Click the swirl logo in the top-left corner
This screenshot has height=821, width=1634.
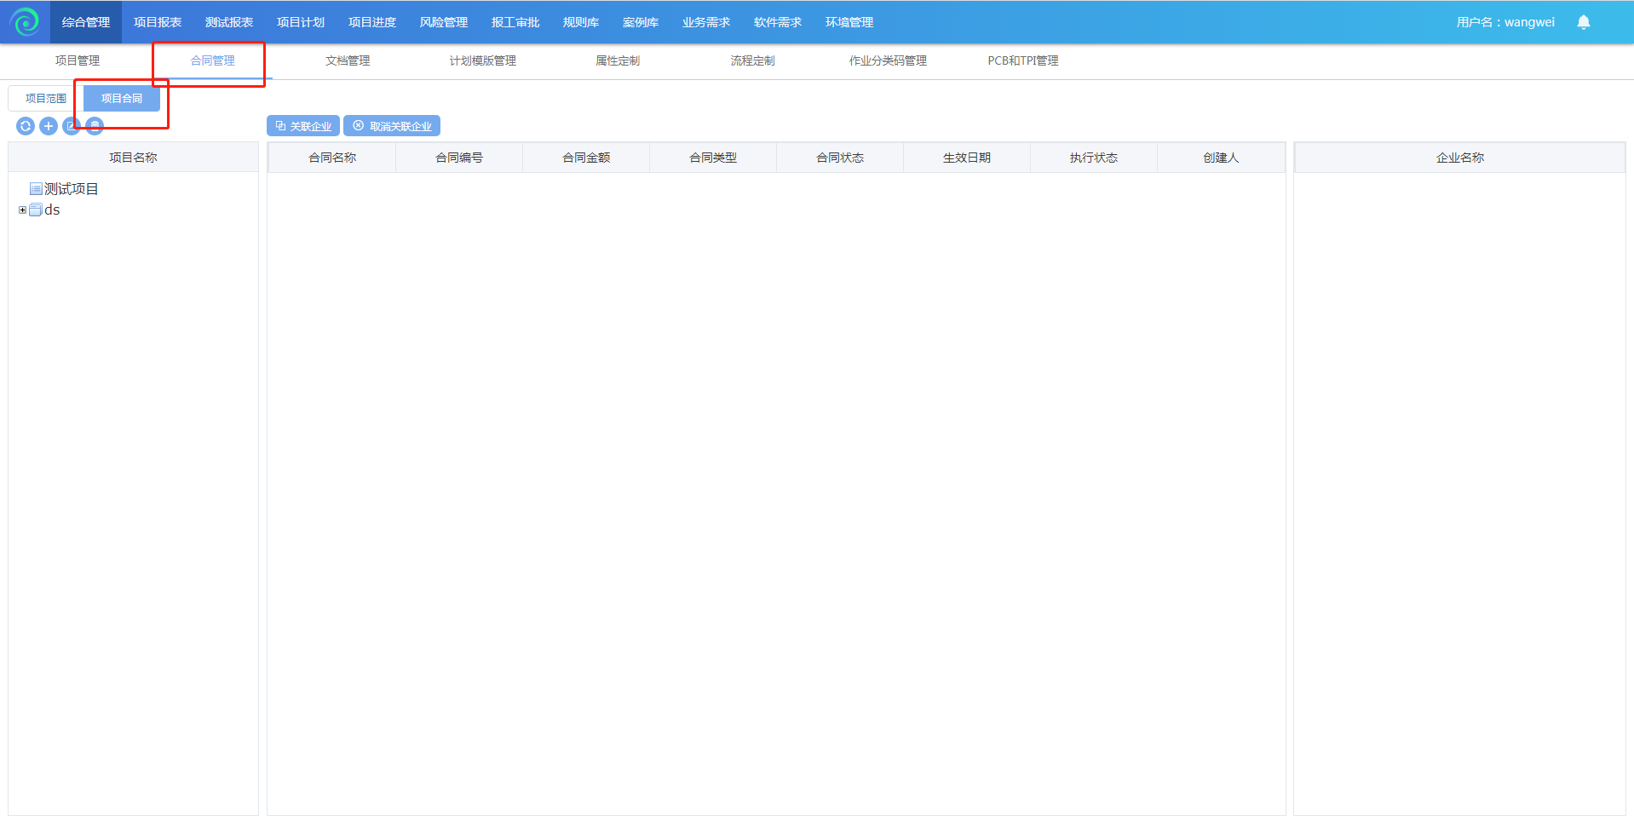pos(25,22)
